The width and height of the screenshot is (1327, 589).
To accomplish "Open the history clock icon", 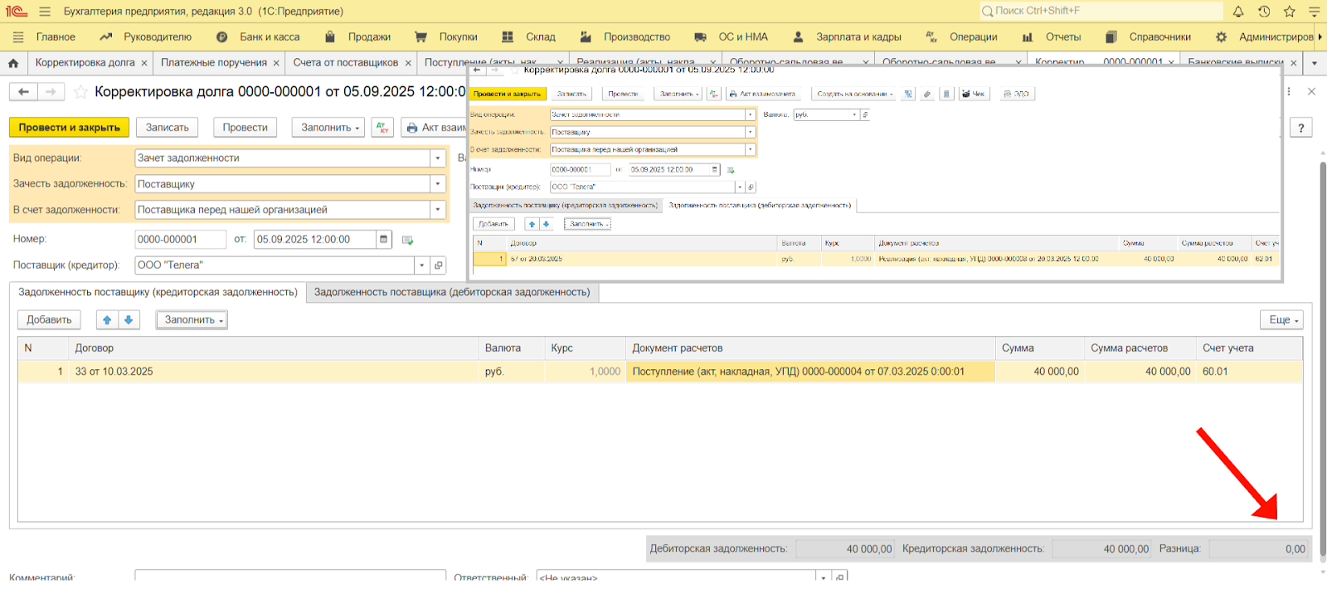I will [x=1263, y=12].
